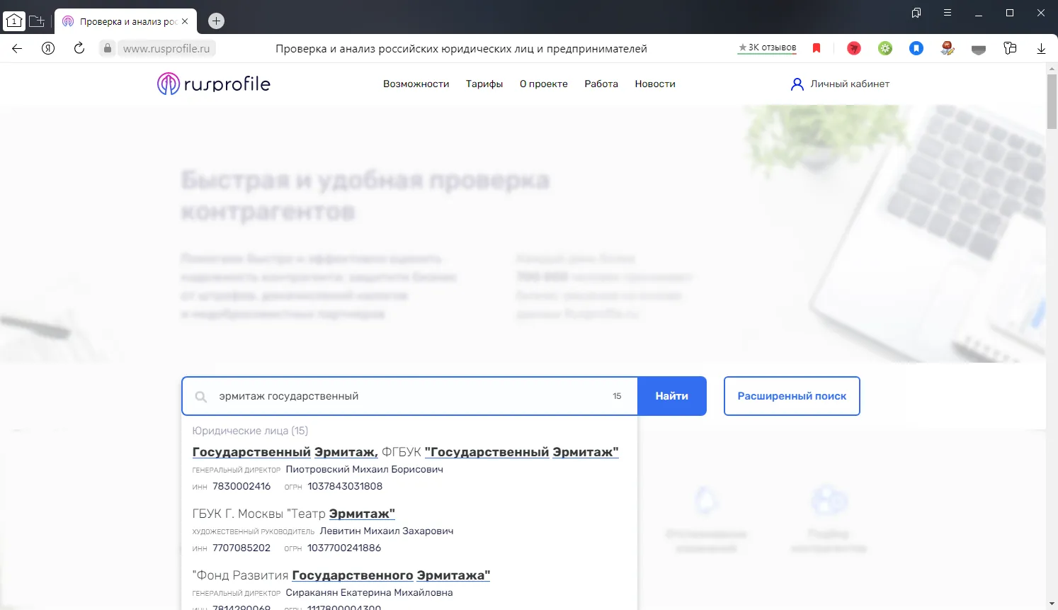Open ГБУК Г. Москвы Театр Эрмитаж result
Screen dimensions: 1058x610
[294, 514]
